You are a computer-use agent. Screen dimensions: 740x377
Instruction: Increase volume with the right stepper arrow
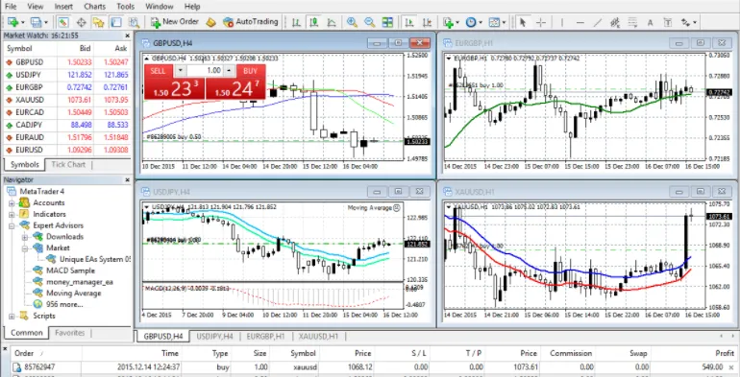[229, 70]
